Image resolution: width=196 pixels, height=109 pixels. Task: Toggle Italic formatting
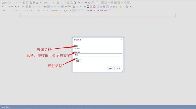click(6, 6)
